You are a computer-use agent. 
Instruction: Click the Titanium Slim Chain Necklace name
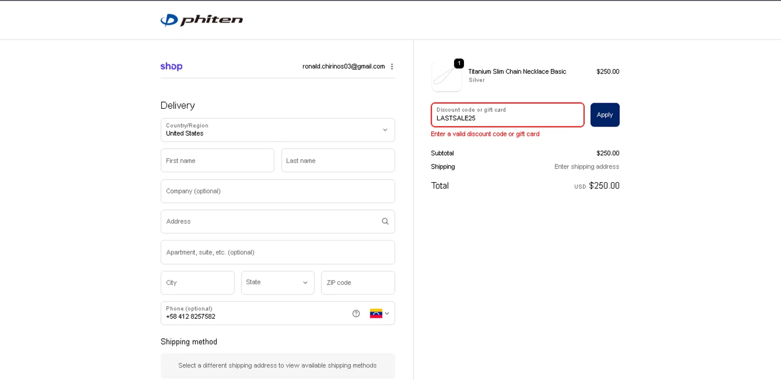517,71
